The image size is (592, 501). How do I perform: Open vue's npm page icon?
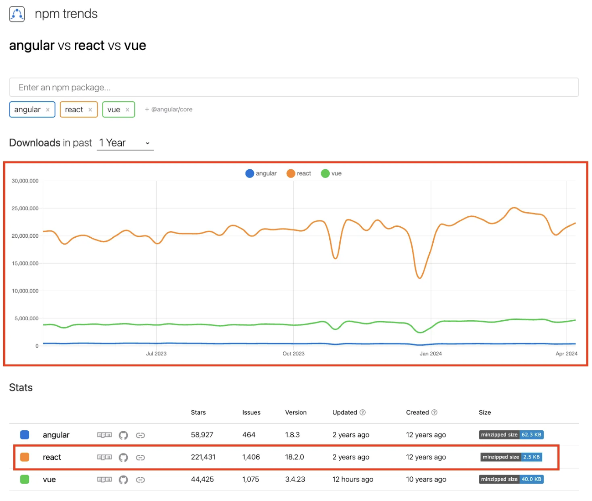(104, 480)
